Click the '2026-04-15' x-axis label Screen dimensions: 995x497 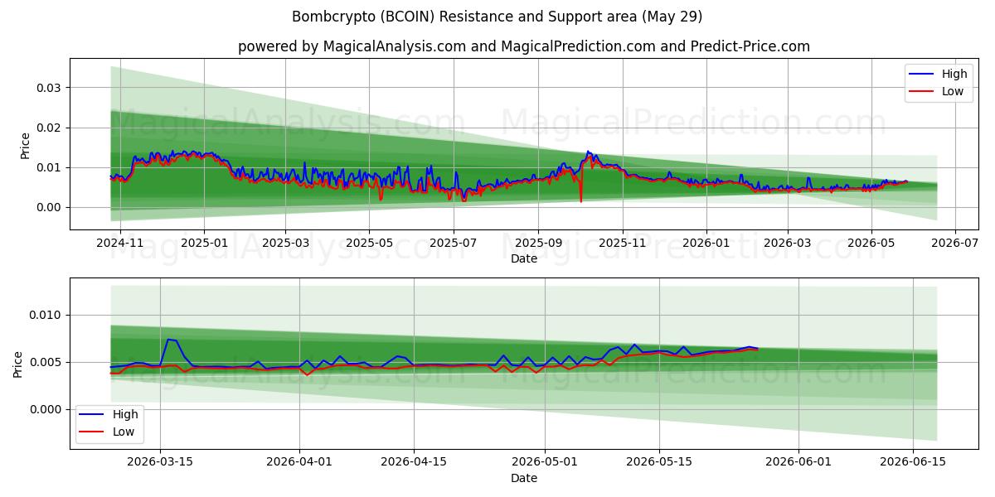point(414,463)
